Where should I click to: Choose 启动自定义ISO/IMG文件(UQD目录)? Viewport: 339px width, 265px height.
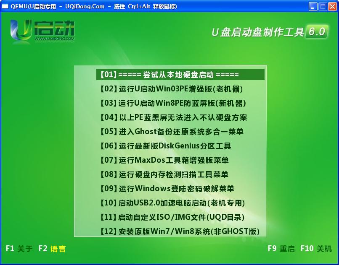pyautogui.click(x=169, y=217)
